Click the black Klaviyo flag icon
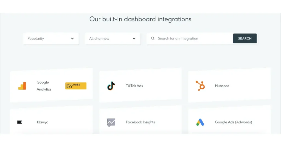 [x=19, y=122]
